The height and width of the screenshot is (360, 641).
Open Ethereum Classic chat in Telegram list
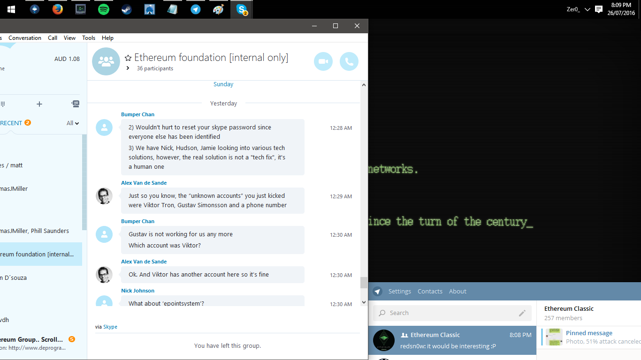coord(452,340)
